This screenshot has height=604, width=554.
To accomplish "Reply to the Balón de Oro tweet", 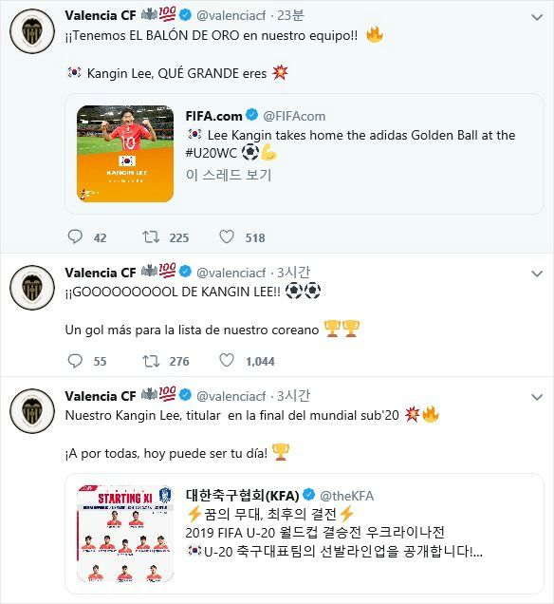I will [x=75, y=236].
